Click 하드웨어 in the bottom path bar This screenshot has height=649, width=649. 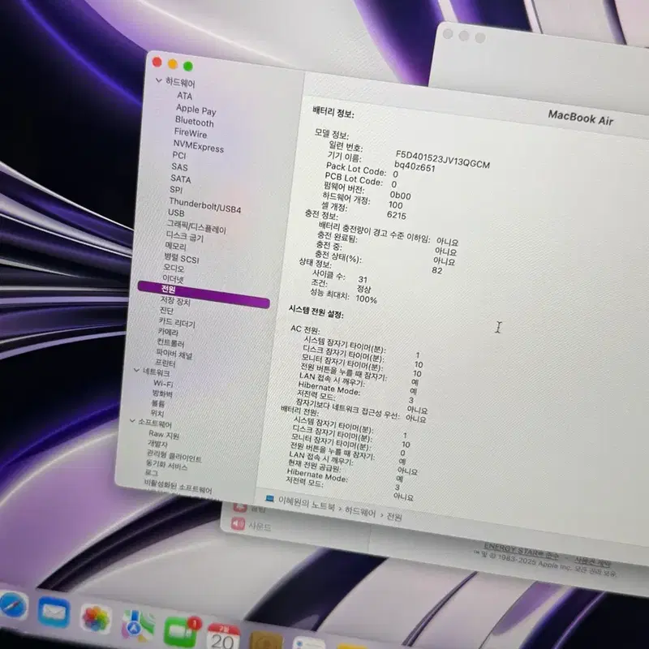[360, 512]
